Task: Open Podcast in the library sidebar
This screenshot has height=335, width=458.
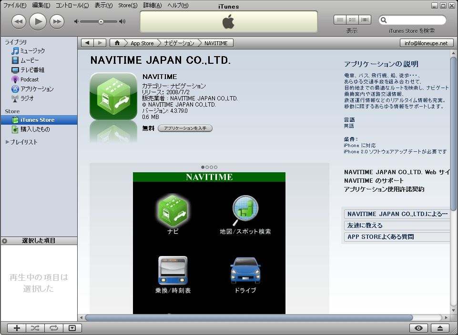Action: coord(30,79)
